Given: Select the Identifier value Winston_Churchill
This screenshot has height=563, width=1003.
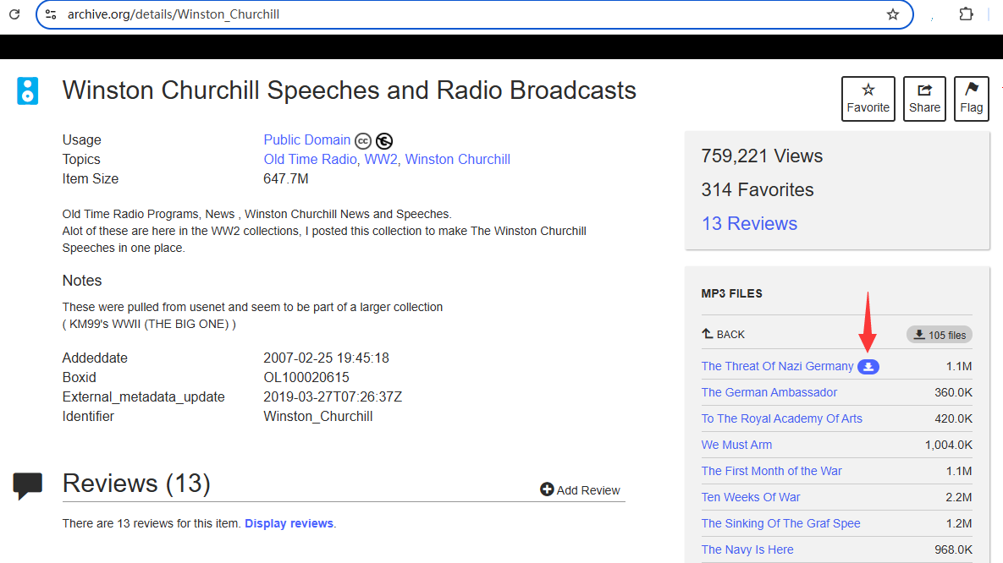Looking at the screenshot, I should tap(318, 417).
